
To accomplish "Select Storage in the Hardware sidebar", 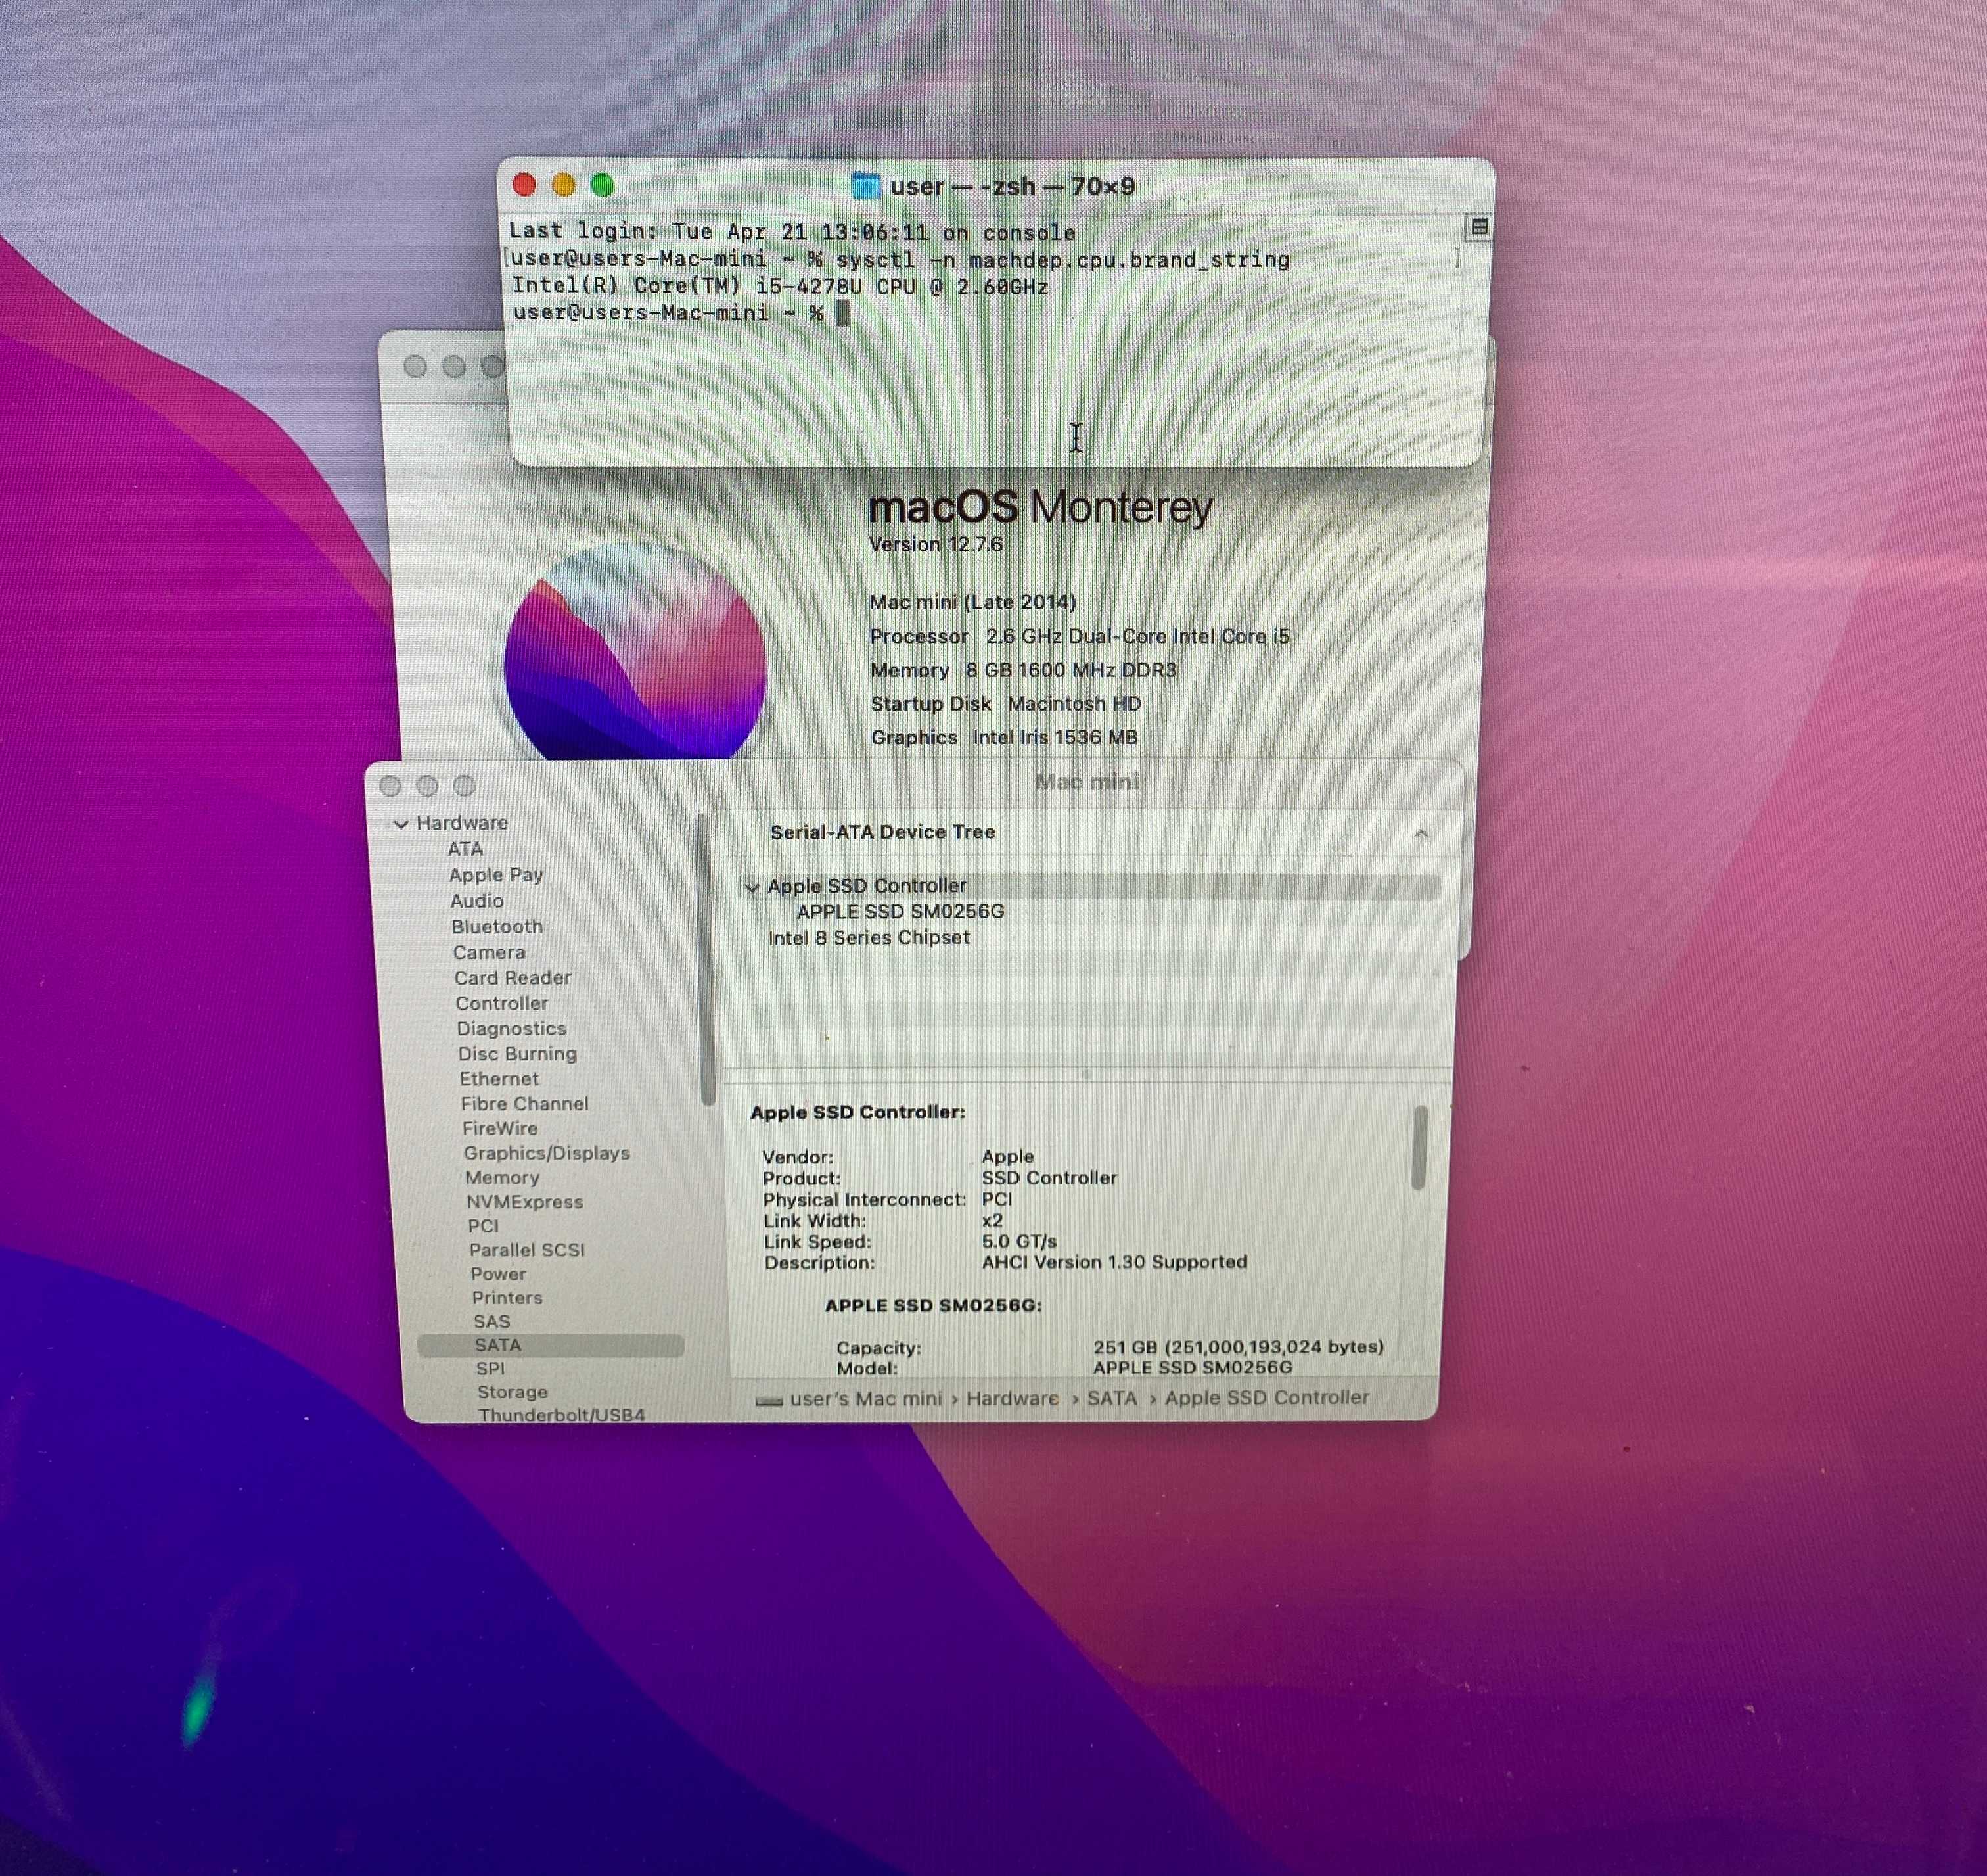I will 512,1392.
